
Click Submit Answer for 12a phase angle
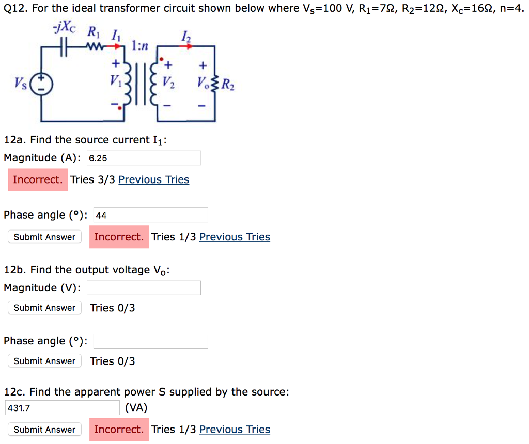(44, 237)
